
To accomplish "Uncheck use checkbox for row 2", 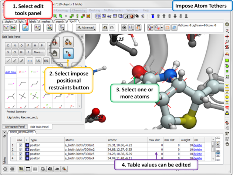I will click(20, 149).
